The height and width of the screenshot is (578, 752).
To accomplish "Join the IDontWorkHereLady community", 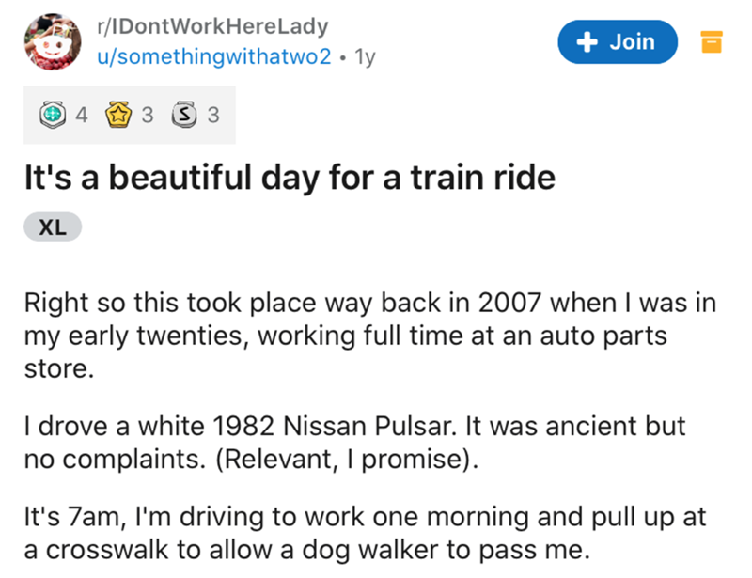I will click(x=618, y=41).
